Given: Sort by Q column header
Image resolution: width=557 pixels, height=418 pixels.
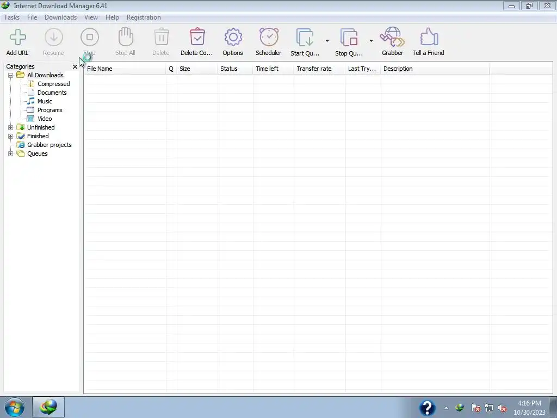Looking at the screenshot, I should pyautogui.click(x=171, y=69).
